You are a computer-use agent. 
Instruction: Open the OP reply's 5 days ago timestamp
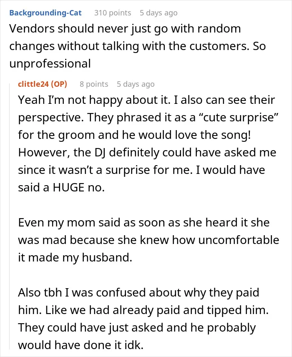(136, 84)
